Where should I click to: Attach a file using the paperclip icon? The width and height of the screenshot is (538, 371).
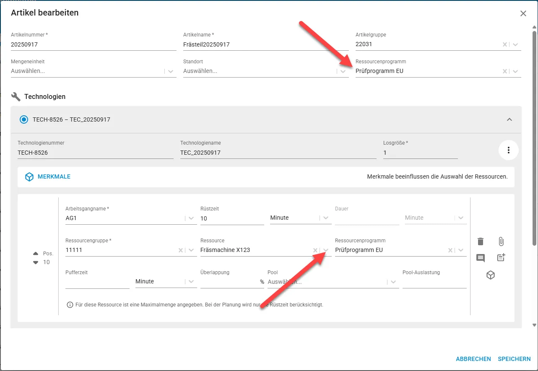coord(501,241)
